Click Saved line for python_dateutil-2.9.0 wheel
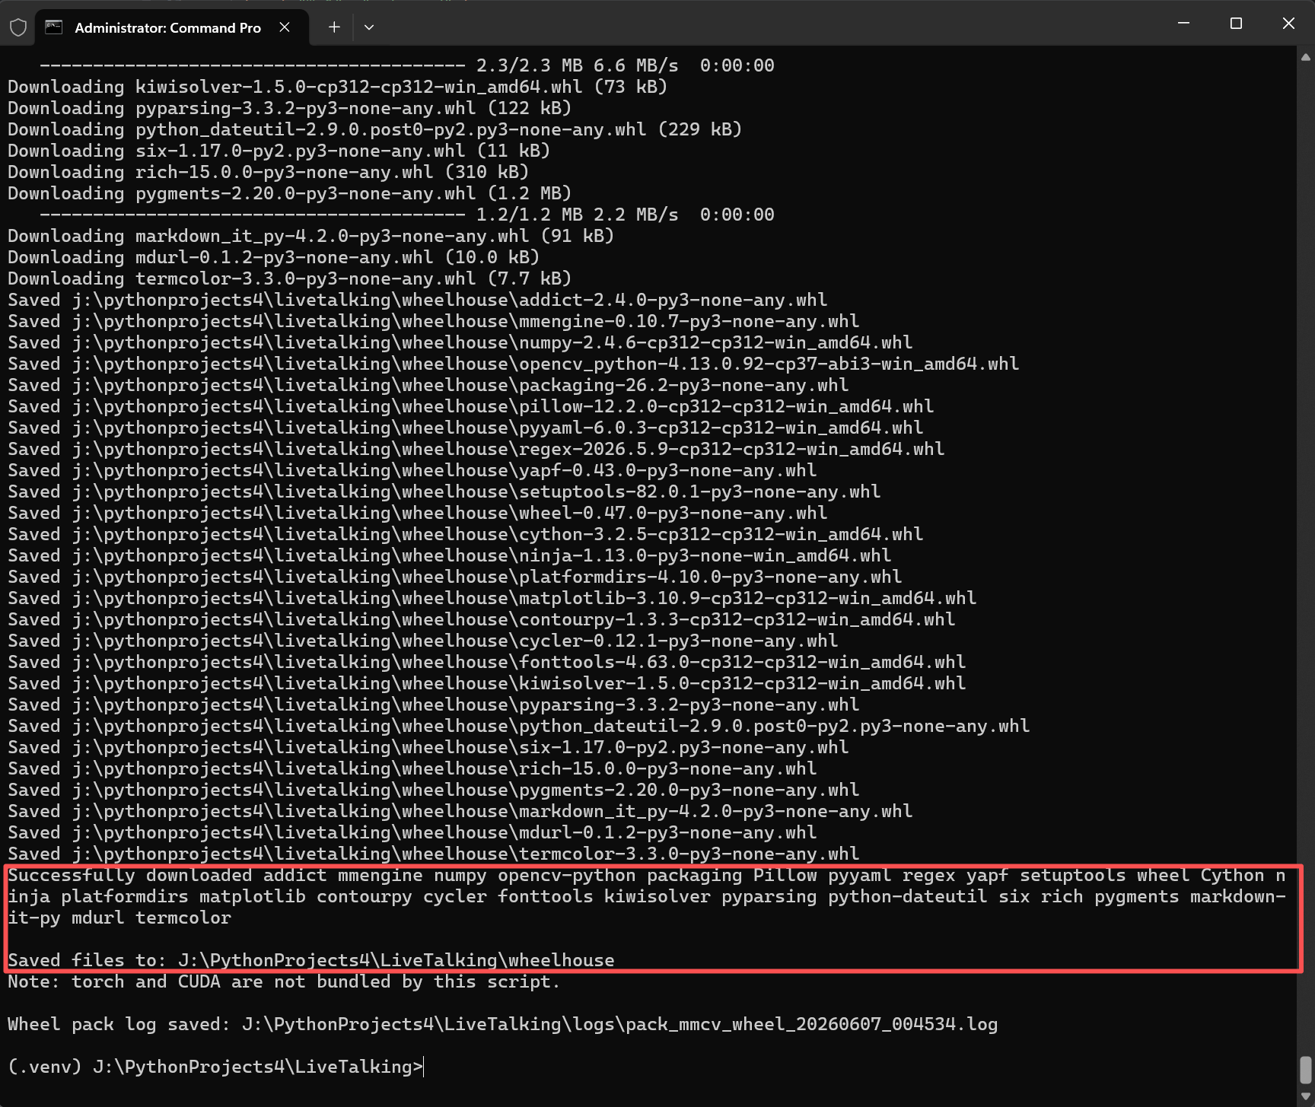Viewport: 1315px width, 1107px height. (518, 726)
